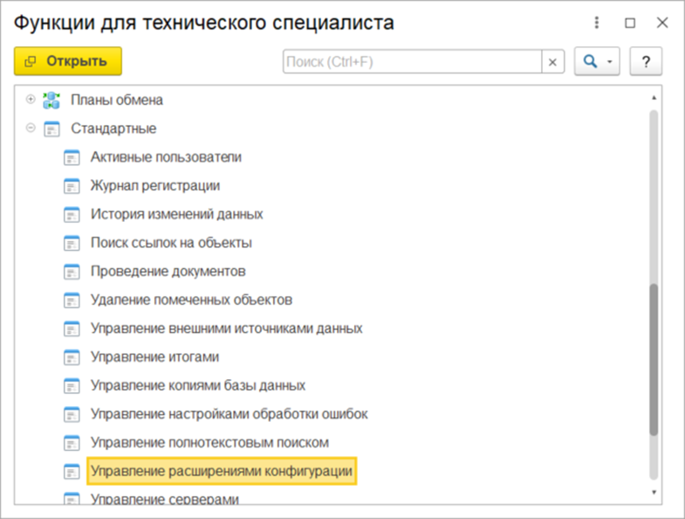Select История изменений данных item
Viewport: 685px width, 519px height.
(x=176, y=214)
